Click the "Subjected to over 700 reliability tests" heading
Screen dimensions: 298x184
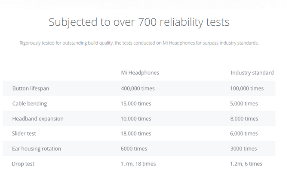pyautogui.click(x=139, y=22)
